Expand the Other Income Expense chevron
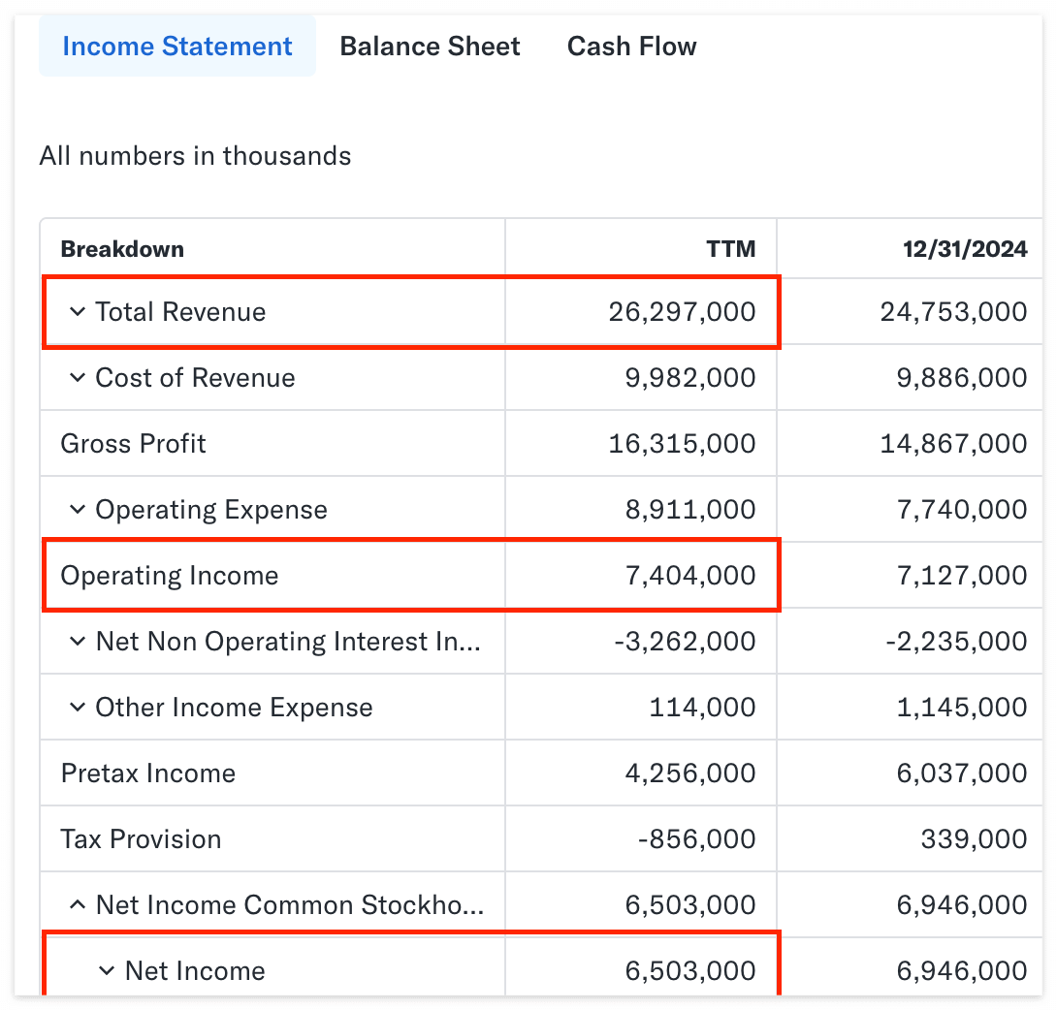 pos(78,708)
